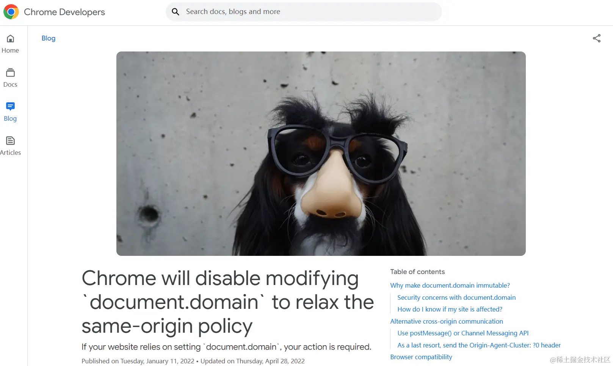Viewport: 613px width, 366px height.
Task: Go to Security concerns with document.domain
Action: pyautogui.click(x=456, y=297)
